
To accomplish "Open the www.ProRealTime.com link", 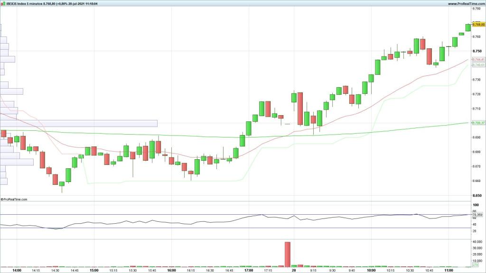I will (x=465, y=3).
